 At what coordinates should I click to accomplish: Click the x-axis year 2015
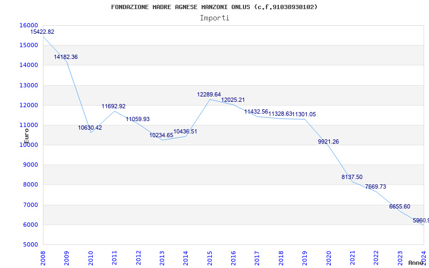click(x=210, y=258)
